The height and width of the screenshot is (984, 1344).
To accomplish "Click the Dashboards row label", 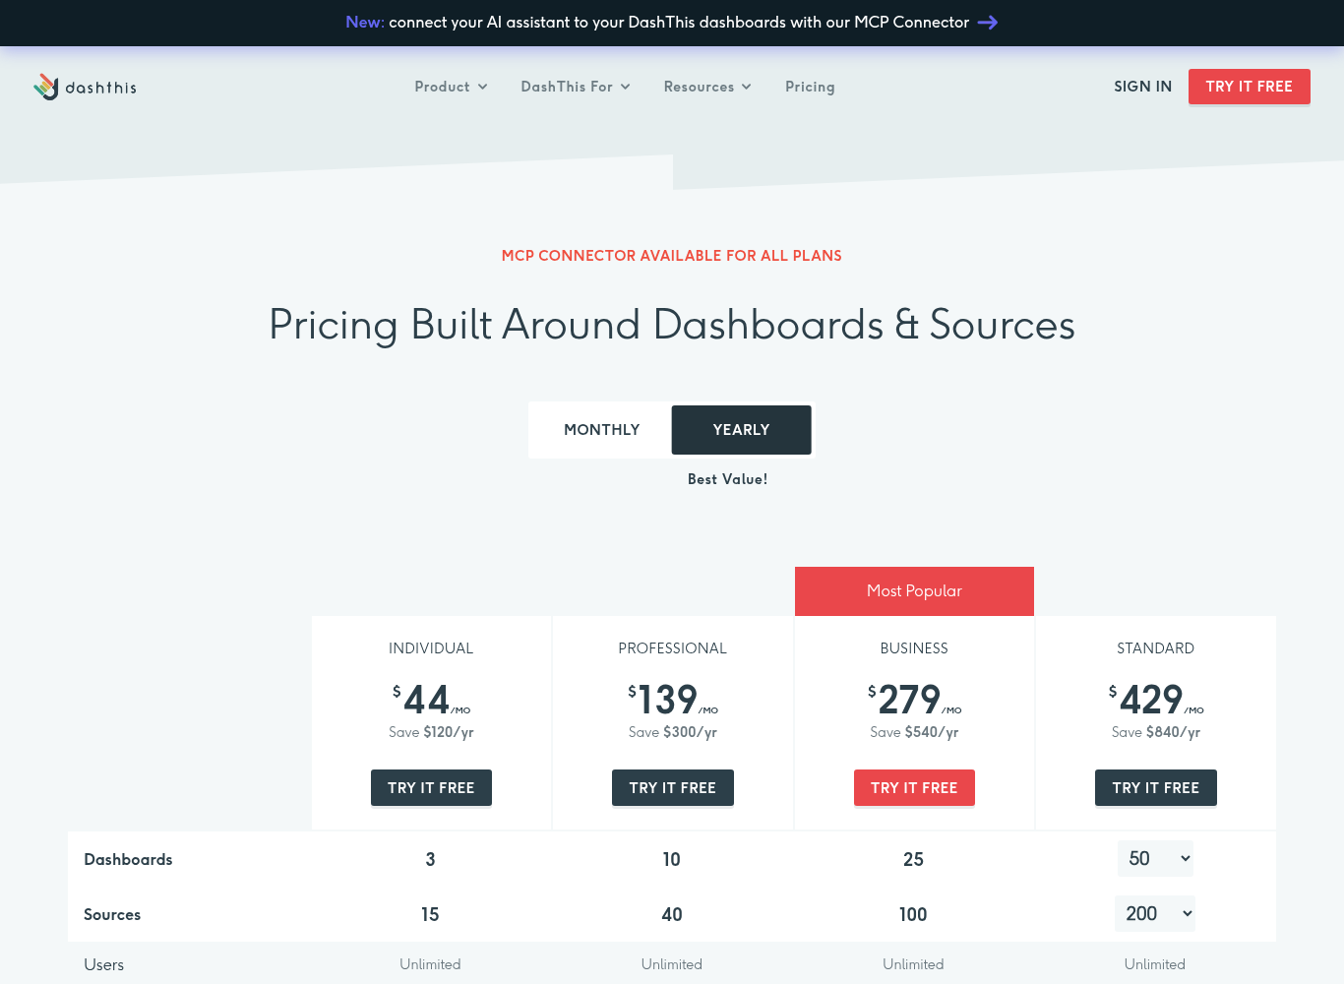I will point(128,859).
